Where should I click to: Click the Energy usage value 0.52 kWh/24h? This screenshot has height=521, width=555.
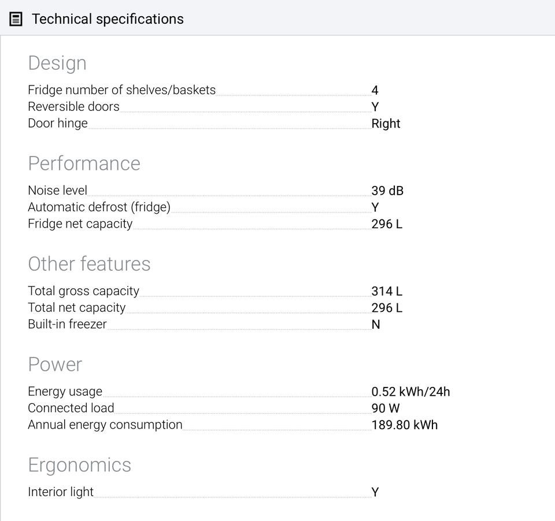tap(410, 392)
